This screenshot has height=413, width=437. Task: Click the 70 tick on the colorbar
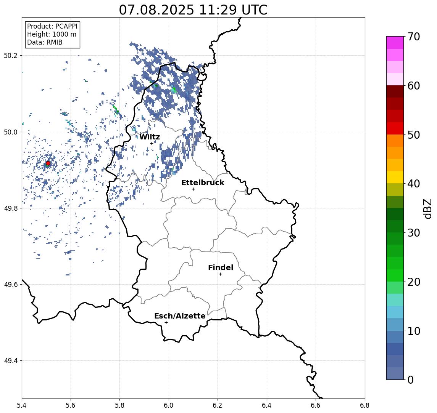413,37
